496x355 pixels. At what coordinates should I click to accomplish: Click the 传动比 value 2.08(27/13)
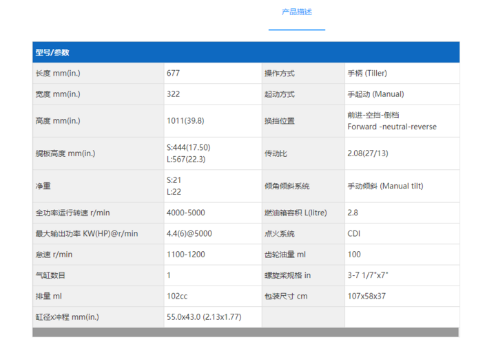click(369, 153)
